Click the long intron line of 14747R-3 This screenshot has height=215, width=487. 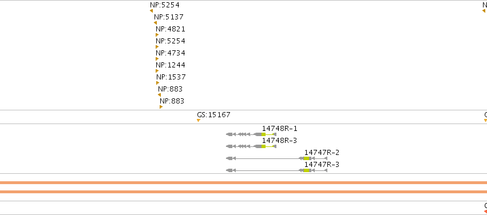(x=267, y=170)
